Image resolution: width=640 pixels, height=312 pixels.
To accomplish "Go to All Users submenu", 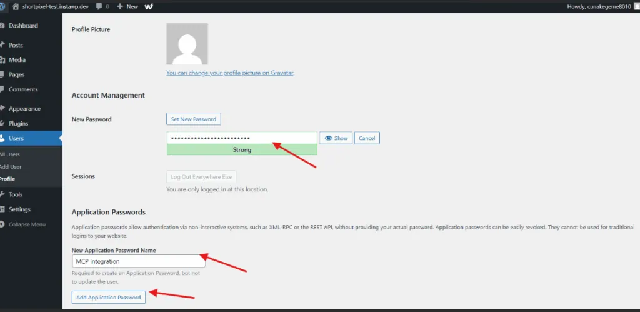I will [x=10, y=154].
